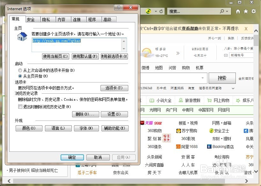The image size is (261, 186).
Task: Click horizontal scrollbar right arrow
Action: tap(247, 181)
